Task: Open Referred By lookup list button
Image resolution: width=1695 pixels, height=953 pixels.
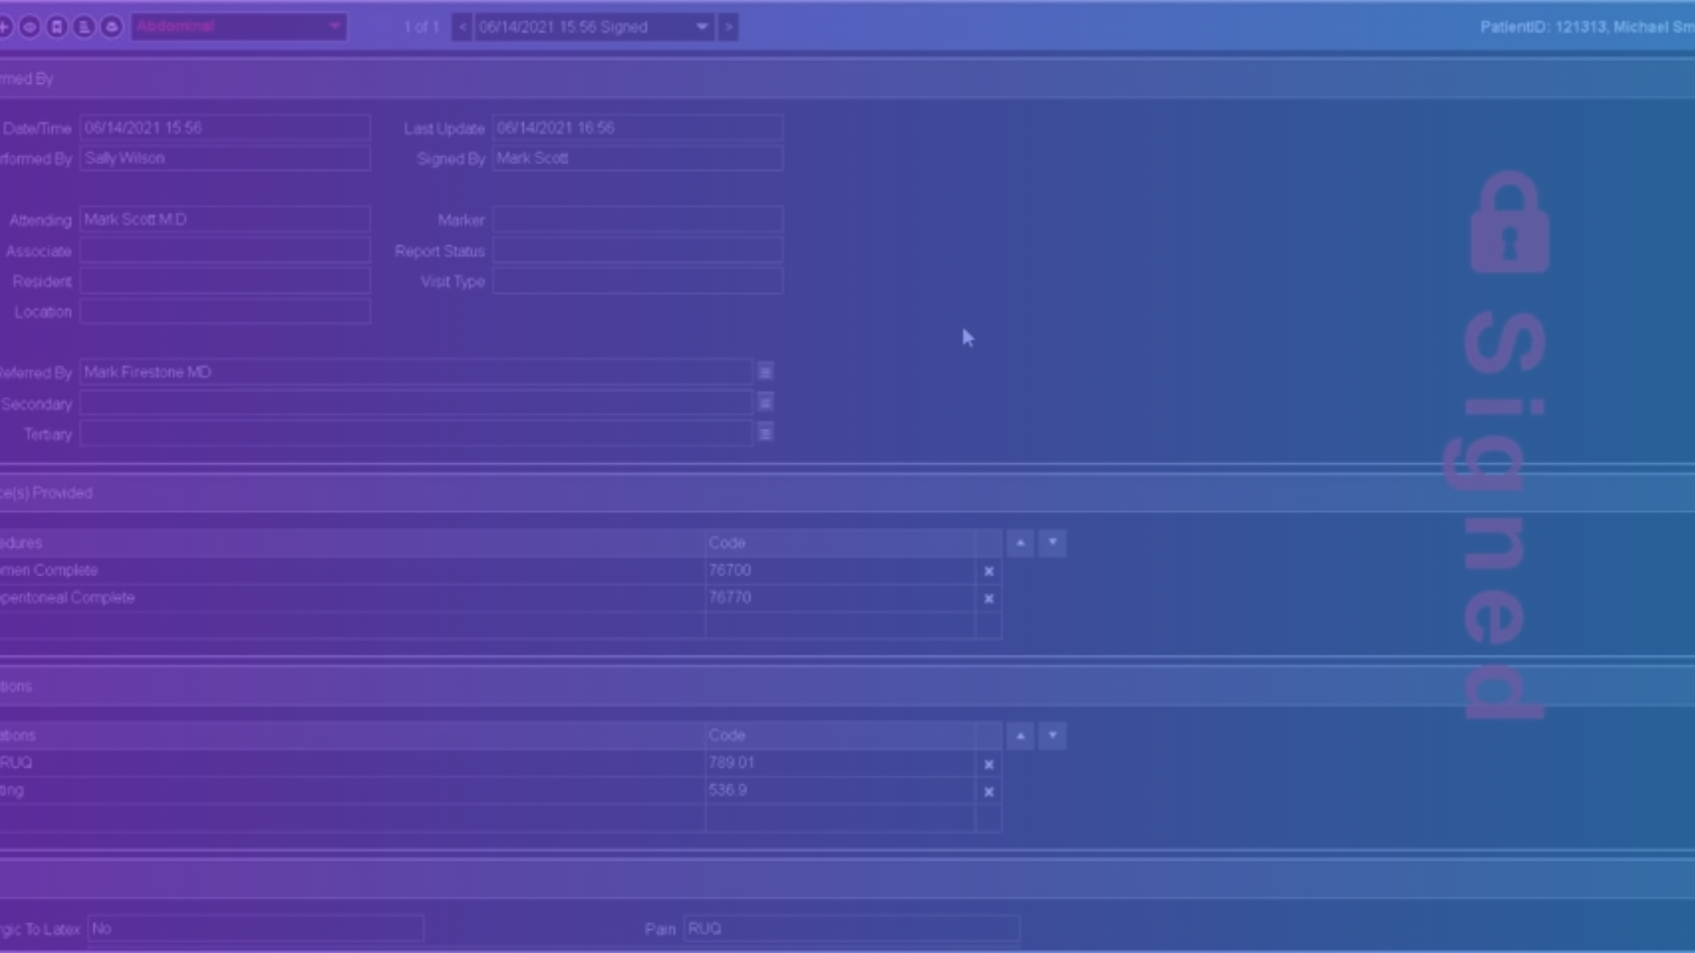Action: tap(765, 372)
